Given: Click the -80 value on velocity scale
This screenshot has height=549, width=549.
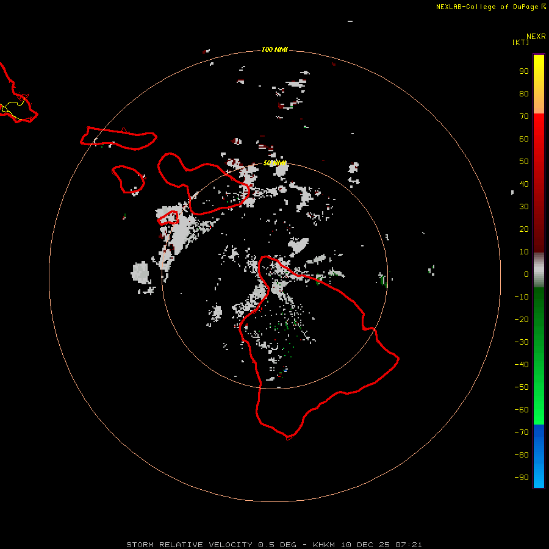Looking at the screenshot, I should pos(522,455).
